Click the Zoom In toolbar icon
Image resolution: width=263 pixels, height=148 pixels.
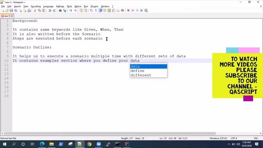(71, 11)
